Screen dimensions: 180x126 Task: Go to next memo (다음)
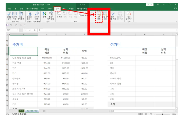pyautogui.click(x=76, y=15)
